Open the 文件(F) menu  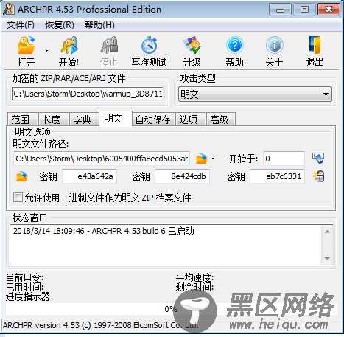click(x=21, y=25)
